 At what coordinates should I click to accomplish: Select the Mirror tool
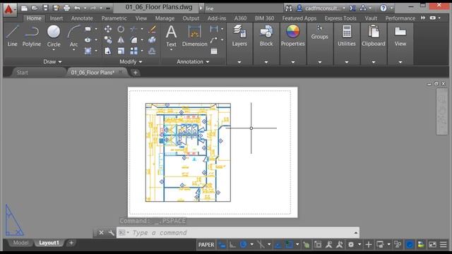tap(121, 40)
